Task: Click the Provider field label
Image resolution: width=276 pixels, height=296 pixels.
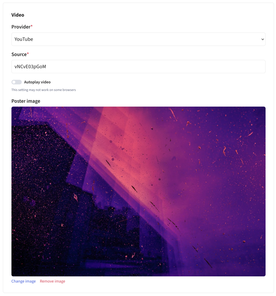Action: pos(21,27)
